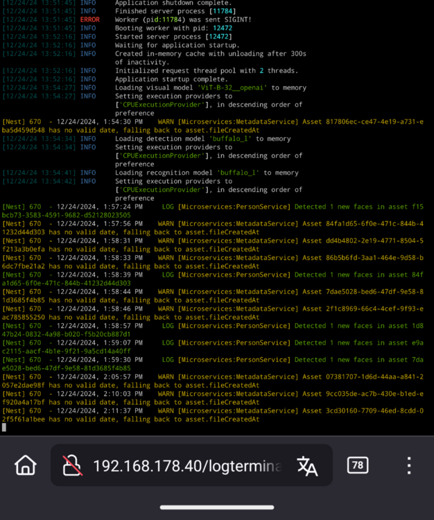Image resolution: width=434 pixels, height=520 pixels.
Task: Click the MetadataService warning at 1:58:46 PM
Action: tap(213, 313)
